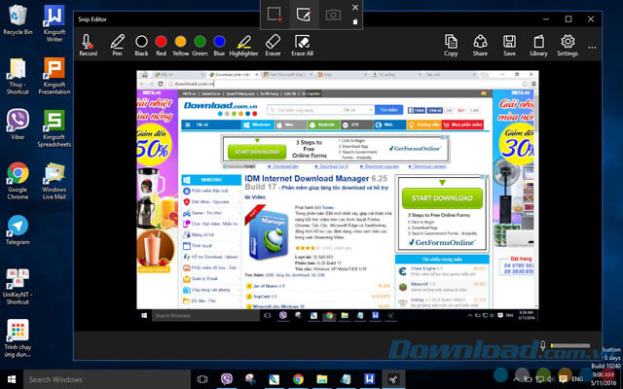Click Erase All to clear annotations
Screen dimensions: 623x389
[303, 45]
